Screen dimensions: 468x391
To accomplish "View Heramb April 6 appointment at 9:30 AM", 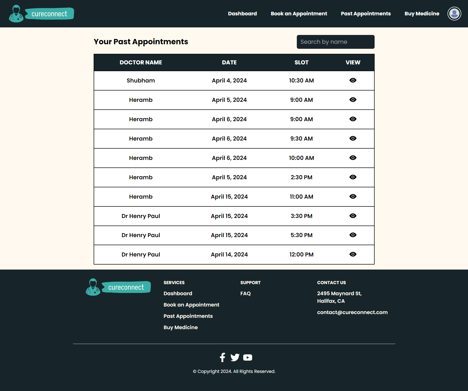I will click(x=353, y=138).
